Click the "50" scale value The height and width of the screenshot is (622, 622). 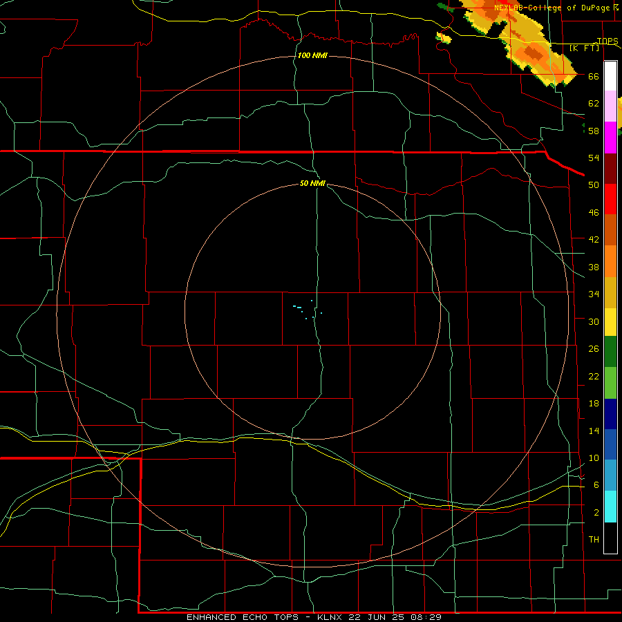594,185
